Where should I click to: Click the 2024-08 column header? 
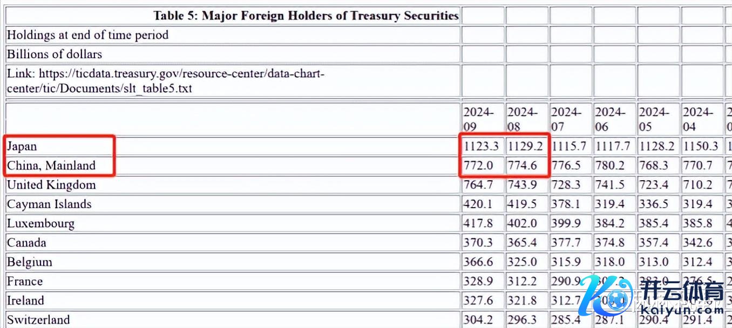(x=522, y=119)
